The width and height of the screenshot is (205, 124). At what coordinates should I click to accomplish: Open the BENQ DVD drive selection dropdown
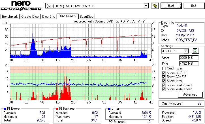[146, 6]
